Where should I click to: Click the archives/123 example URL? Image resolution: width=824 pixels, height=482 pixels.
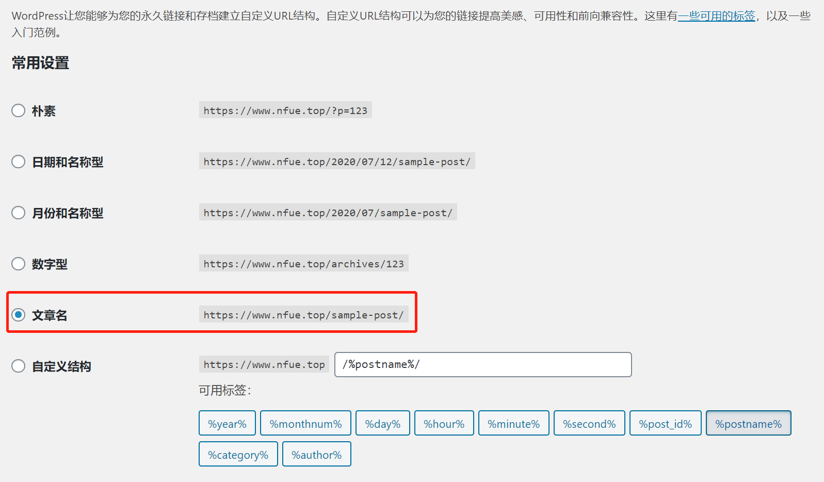click(304, 263)
